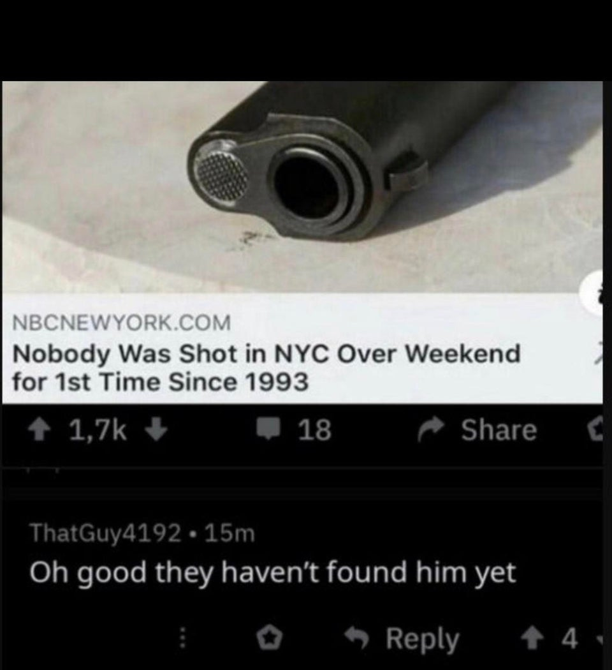Upvote the NYC shooting news post
612x670 pixels.
point(39,431)
